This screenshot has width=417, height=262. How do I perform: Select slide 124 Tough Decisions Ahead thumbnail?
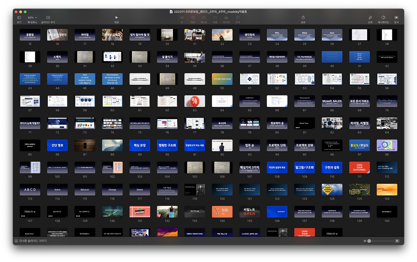coord(332,190)
